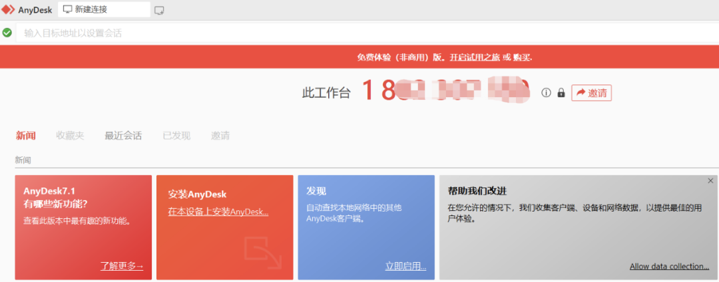Viewport: 719px width, 282px height.
Task: Switch to the 新闻 tab
Action: [x=26, y=136]
